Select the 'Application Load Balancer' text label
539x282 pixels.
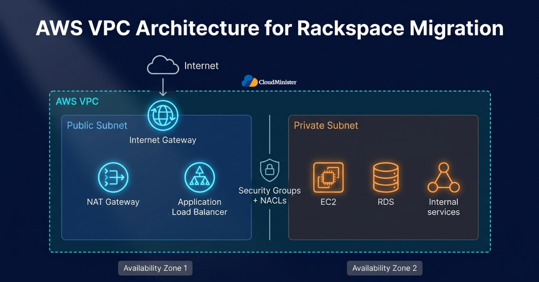point(199,207)
